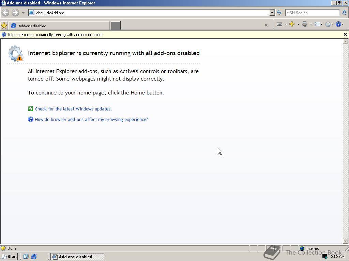Open the Favorites Center star
This screenshot has width=349, height=261.
click(4, 25)
